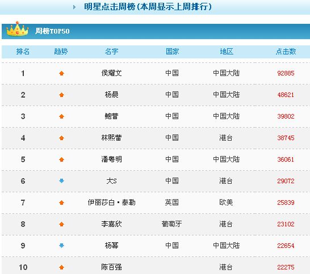Open the star name 侯耀文

click(x=111, y=73)
